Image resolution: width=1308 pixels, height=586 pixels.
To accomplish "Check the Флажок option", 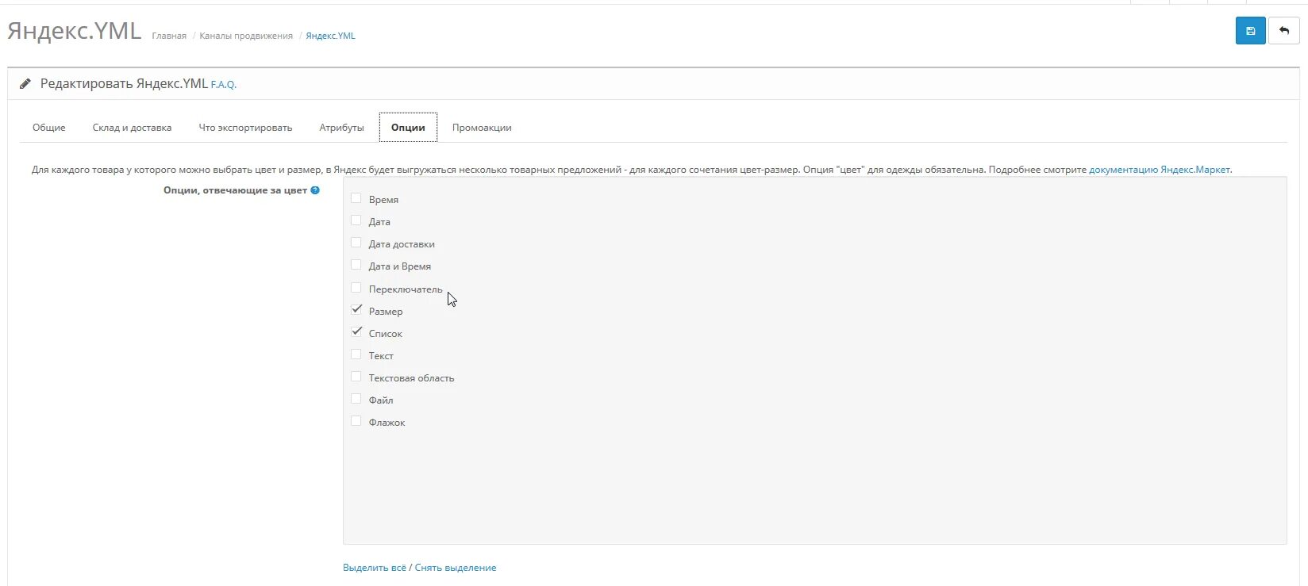I will click(356, 421).
